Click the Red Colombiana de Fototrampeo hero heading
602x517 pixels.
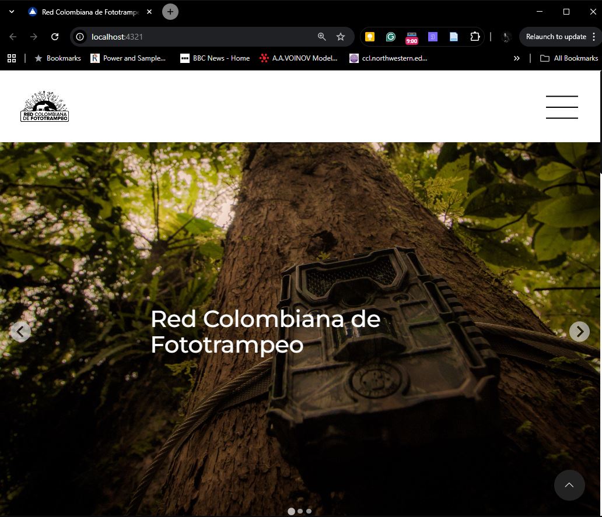[265, 332]
